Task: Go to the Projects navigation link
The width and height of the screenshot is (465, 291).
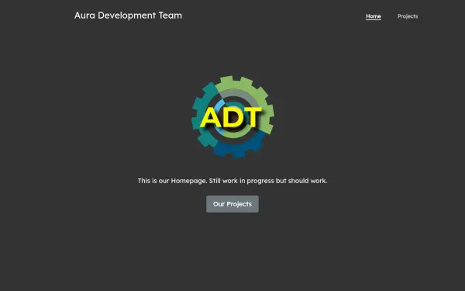Action: [408, 16]
